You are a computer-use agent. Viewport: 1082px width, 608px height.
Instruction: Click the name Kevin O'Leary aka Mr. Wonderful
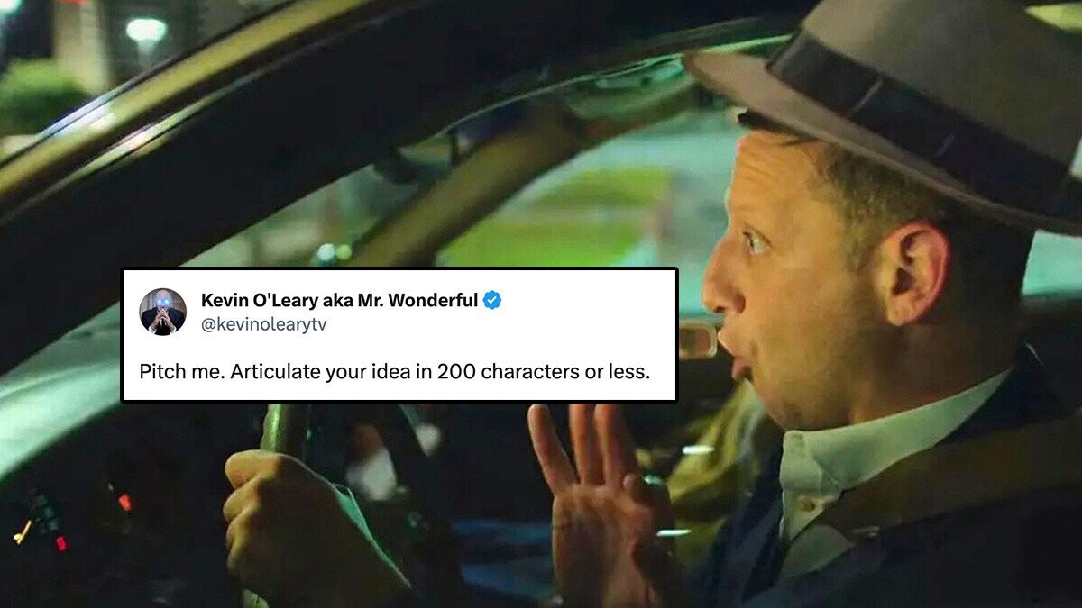coord(339,301)
